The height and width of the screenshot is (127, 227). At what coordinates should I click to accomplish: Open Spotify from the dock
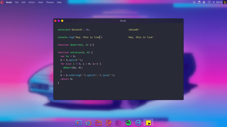tap(128, 123)
